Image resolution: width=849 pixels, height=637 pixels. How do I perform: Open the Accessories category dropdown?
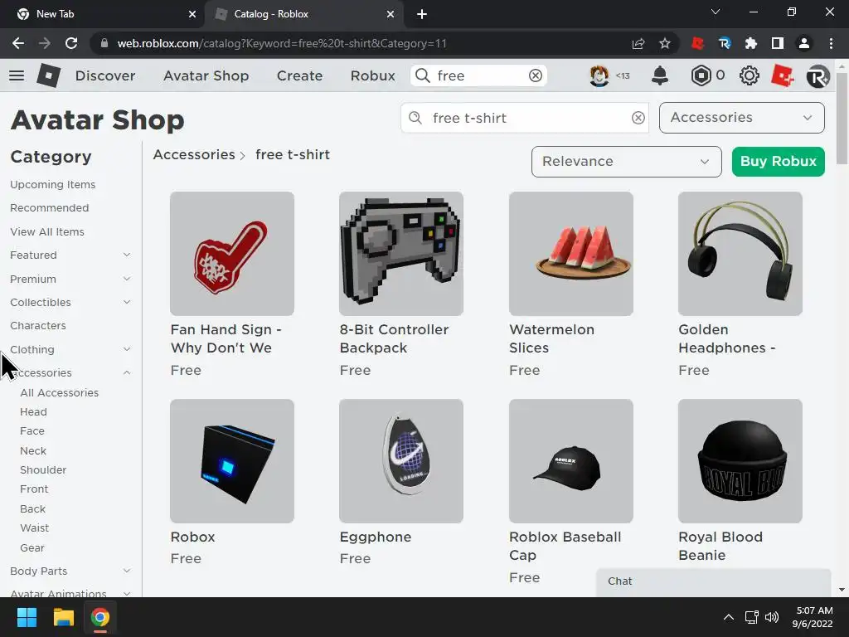tap(742, 118)
